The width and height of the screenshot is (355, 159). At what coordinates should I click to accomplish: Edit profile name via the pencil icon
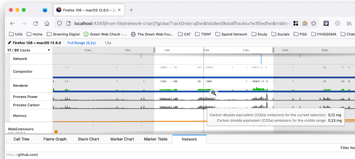click(x=10, y=43)
